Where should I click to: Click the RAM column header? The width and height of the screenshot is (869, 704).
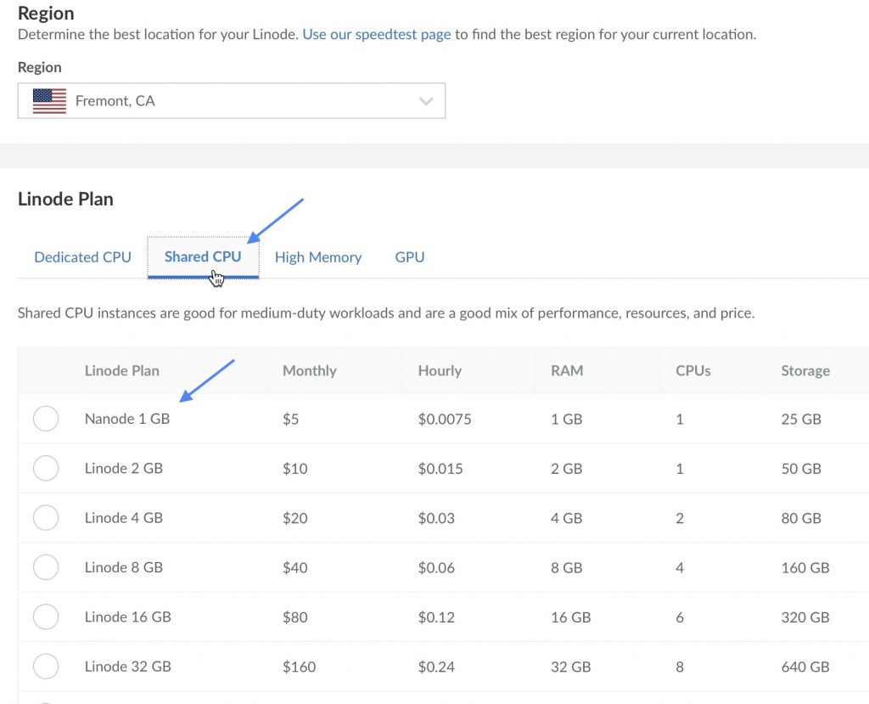pos(566,370)
